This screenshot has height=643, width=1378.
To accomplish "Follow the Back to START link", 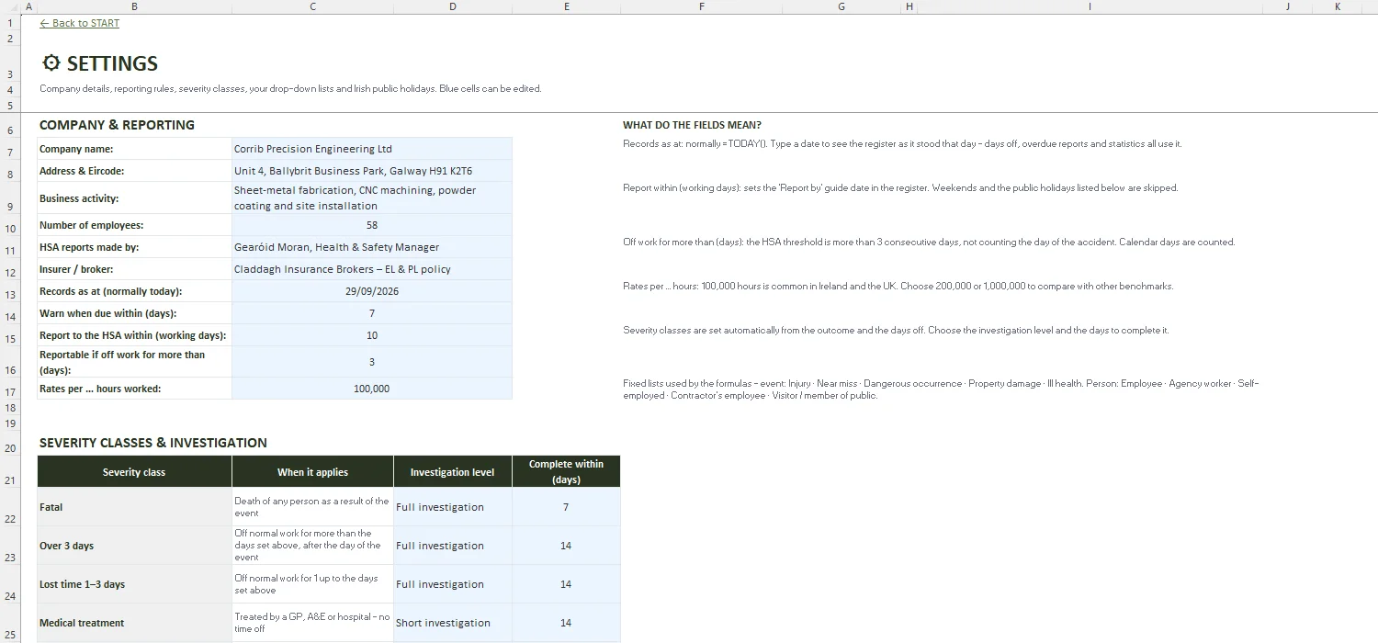I will coord(79,23).
